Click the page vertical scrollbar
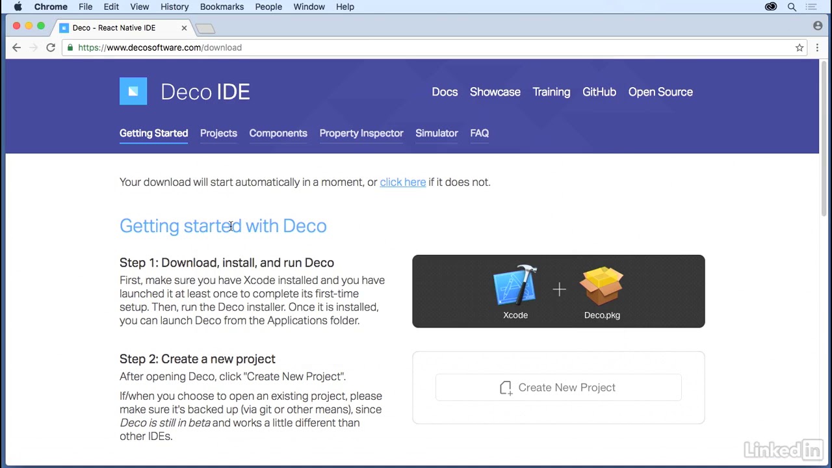 tap(824, 140)
